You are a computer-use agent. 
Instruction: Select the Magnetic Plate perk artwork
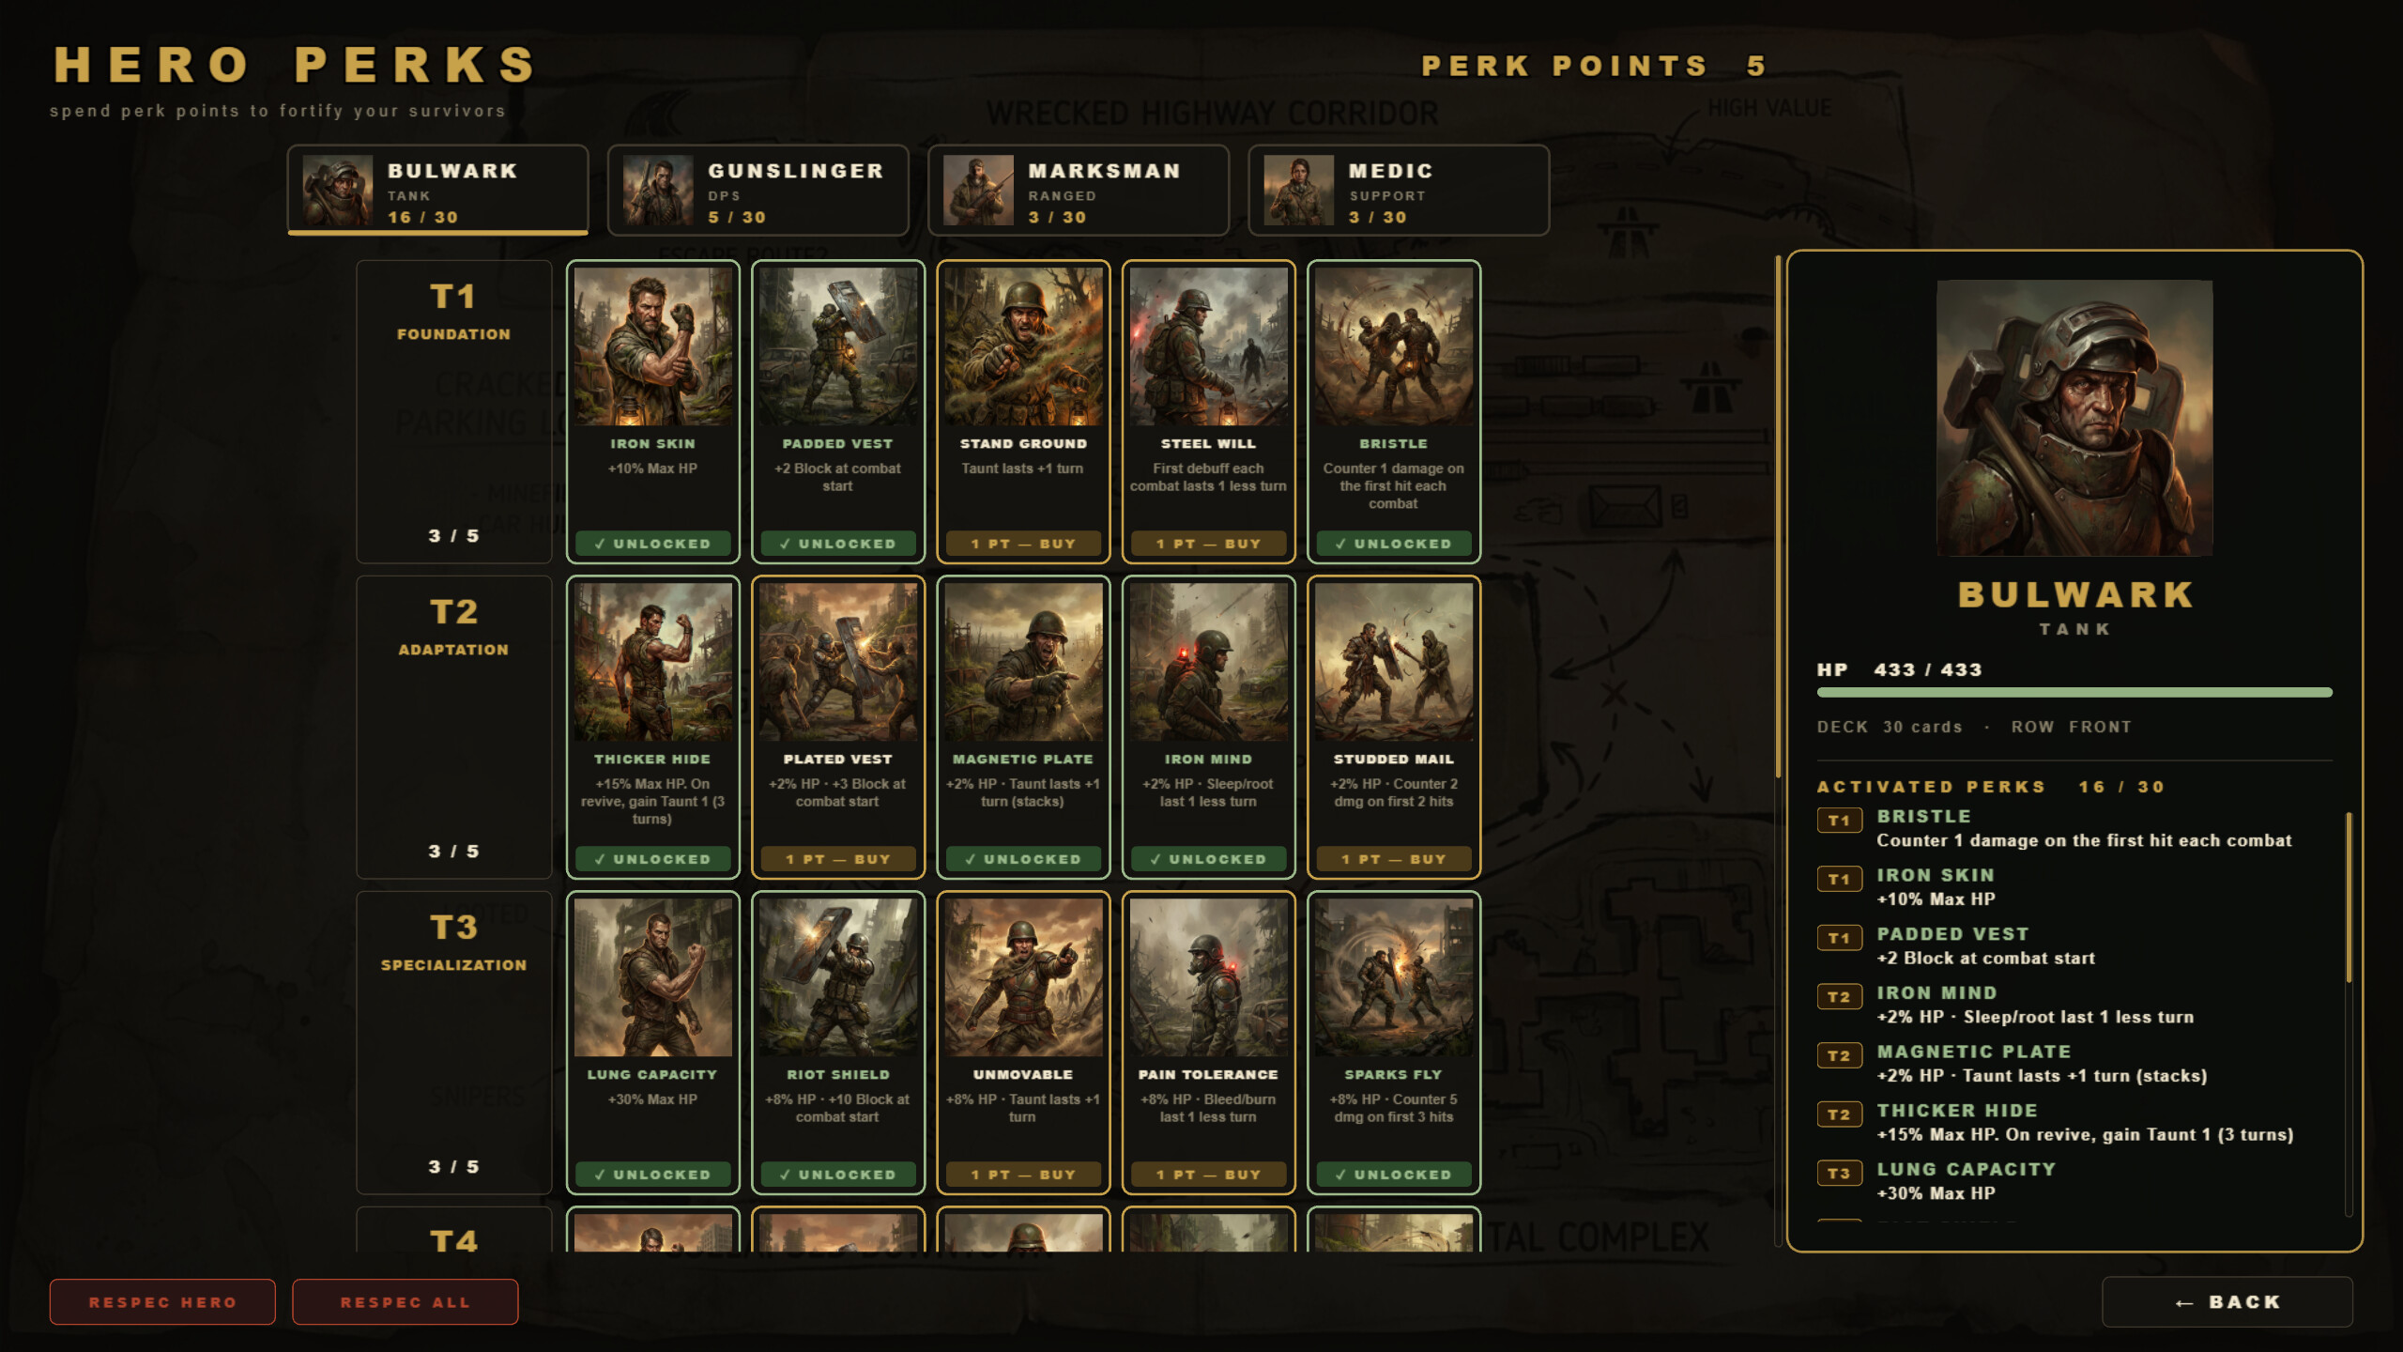(1023, 662)
